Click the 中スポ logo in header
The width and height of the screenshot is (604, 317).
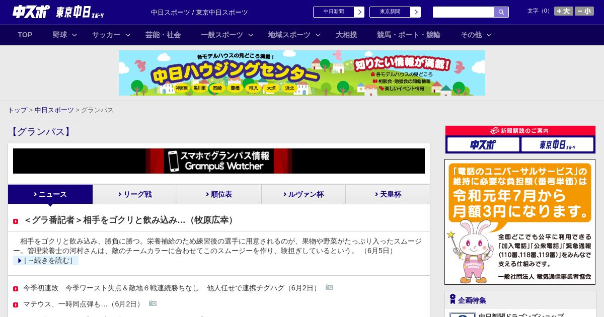click(x=31, y=12)
